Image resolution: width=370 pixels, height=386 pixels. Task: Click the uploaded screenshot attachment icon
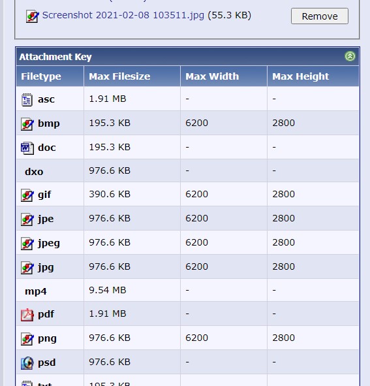(32, 16)
